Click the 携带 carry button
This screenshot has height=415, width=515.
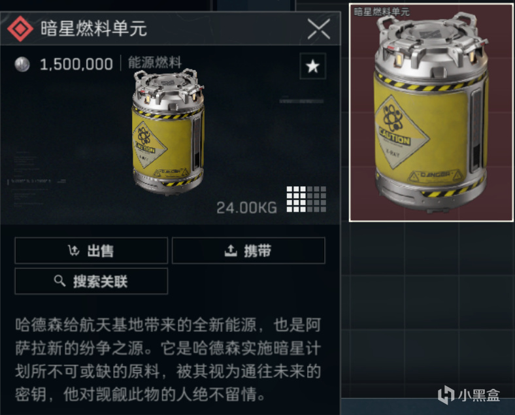point(248,250)
